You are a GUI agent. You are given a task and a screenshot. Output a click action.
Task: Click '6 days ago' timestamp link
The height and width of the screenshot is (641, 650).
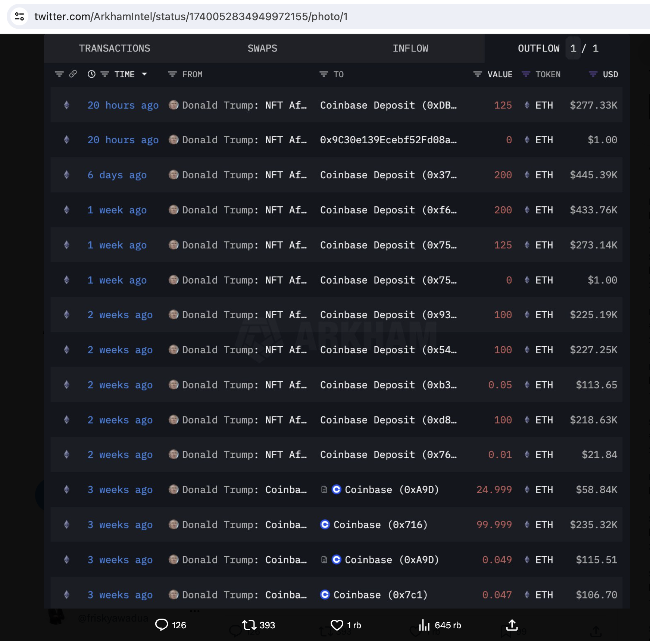(117, 175)
